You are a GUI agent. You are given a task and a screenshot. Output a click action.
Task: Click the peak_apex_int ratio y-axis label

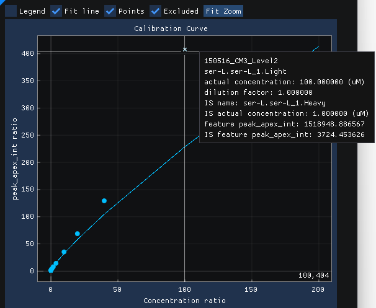tap(15, 159)
